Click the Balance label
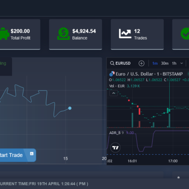 (80, 38)
